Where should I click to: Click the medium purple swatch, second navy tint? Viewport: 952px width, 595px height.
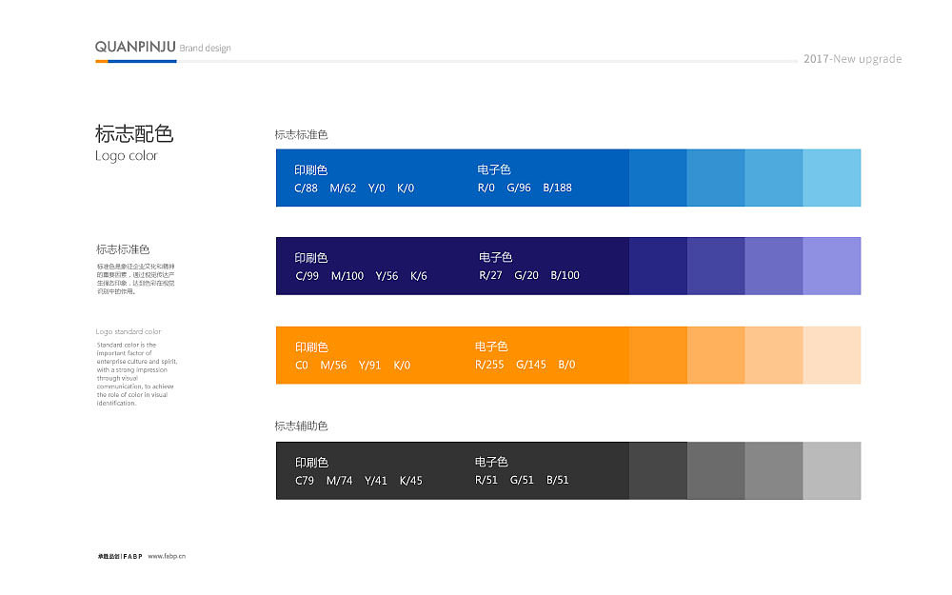coord(716,266)
